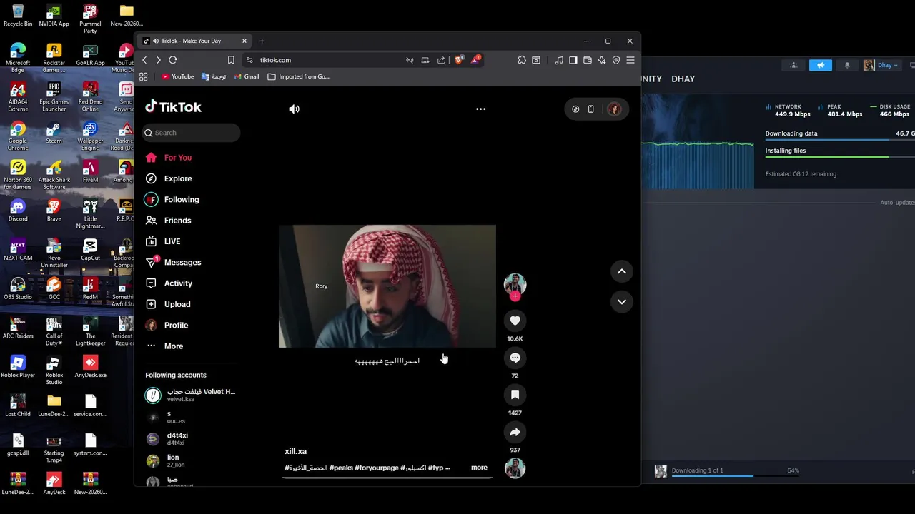The image size is (915, 514).
Task: Open DHAY tab in Steam navigation
Action: click(683, 79)
